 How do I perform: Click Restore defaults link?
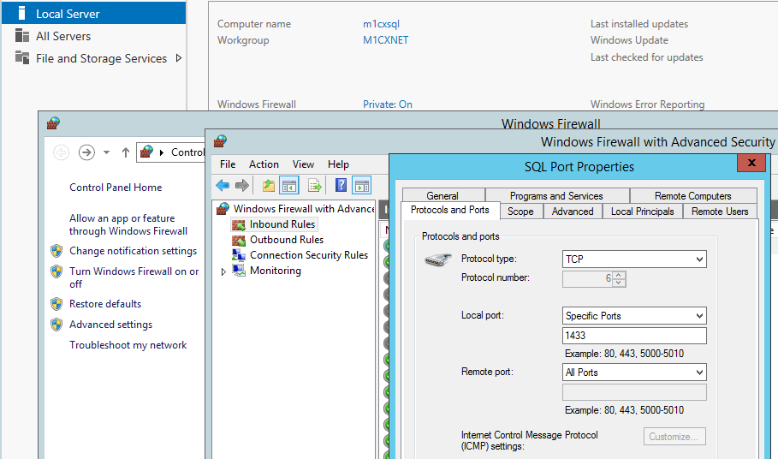tap(105, 304)
